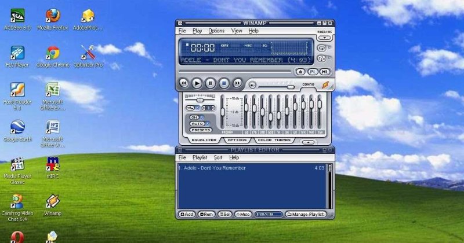Toggle the playlist editor PL button
The width and height of the screenshot is (464, 243).
point(313,72)
